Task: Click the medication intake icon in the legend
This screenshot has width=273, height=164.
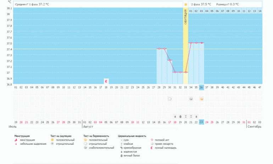Action: click(152, 144)
